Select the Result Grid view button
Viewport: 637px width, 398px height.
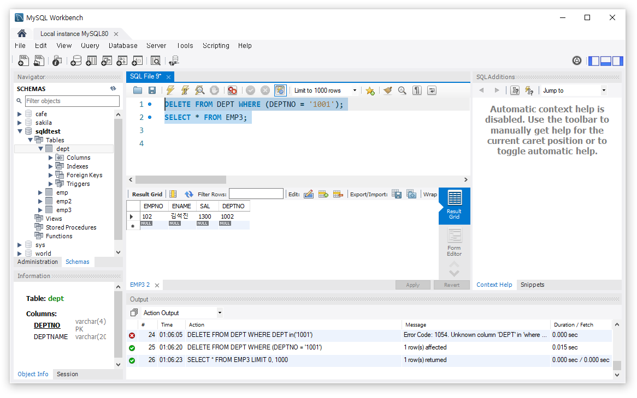pyautogui.click(x=454, y=206)
